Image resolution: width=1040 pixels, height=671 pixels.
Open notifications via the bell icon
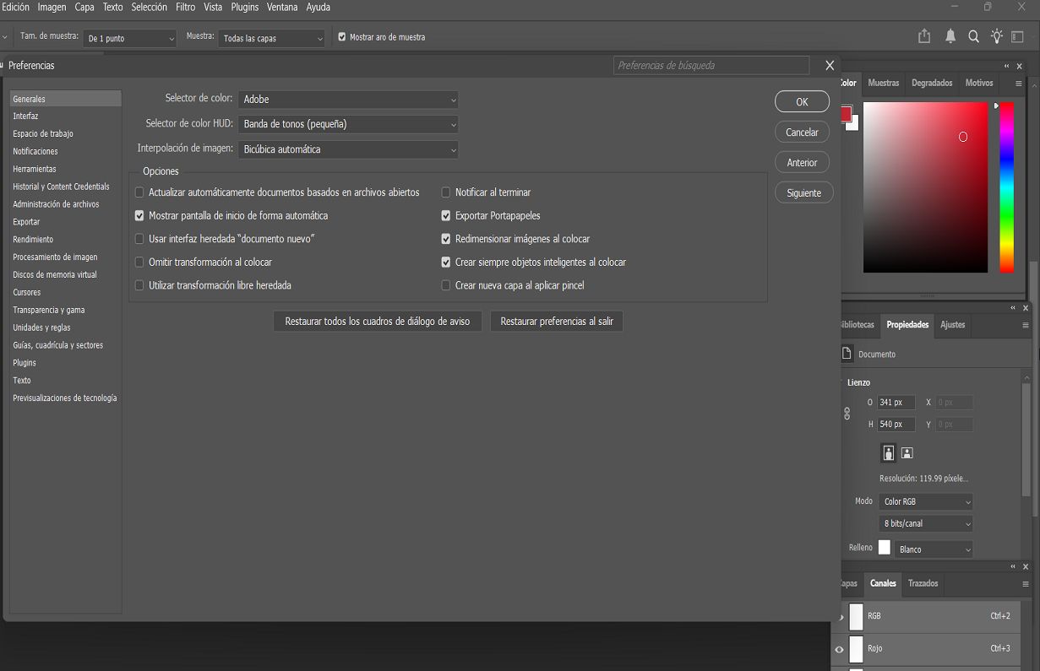950,35
